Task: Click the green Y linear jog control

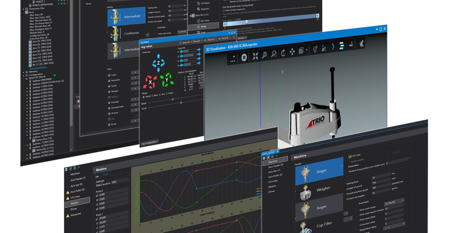Action: click(x=166, y=80)
